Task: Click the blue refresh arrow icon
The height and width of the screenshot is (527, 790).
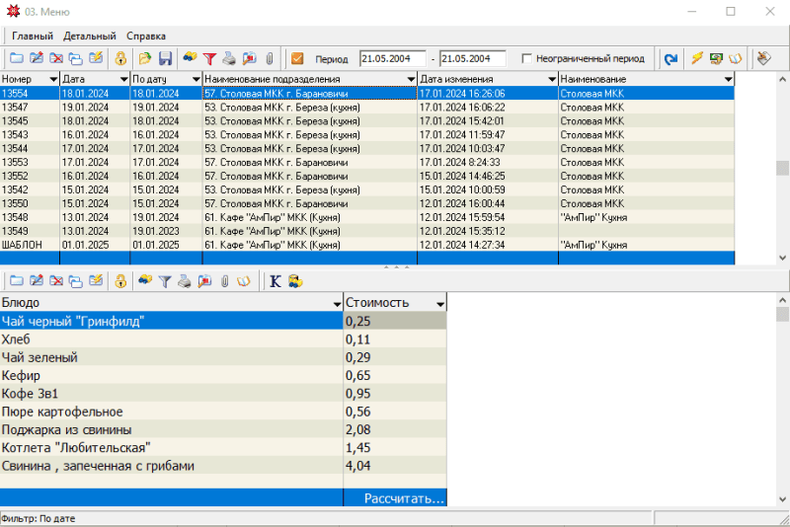Action: (671, 58)
